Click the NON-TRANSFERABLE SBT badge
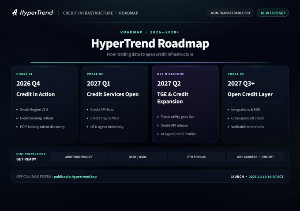Screen dimensions: 300x211 click(x=231, y=13)
